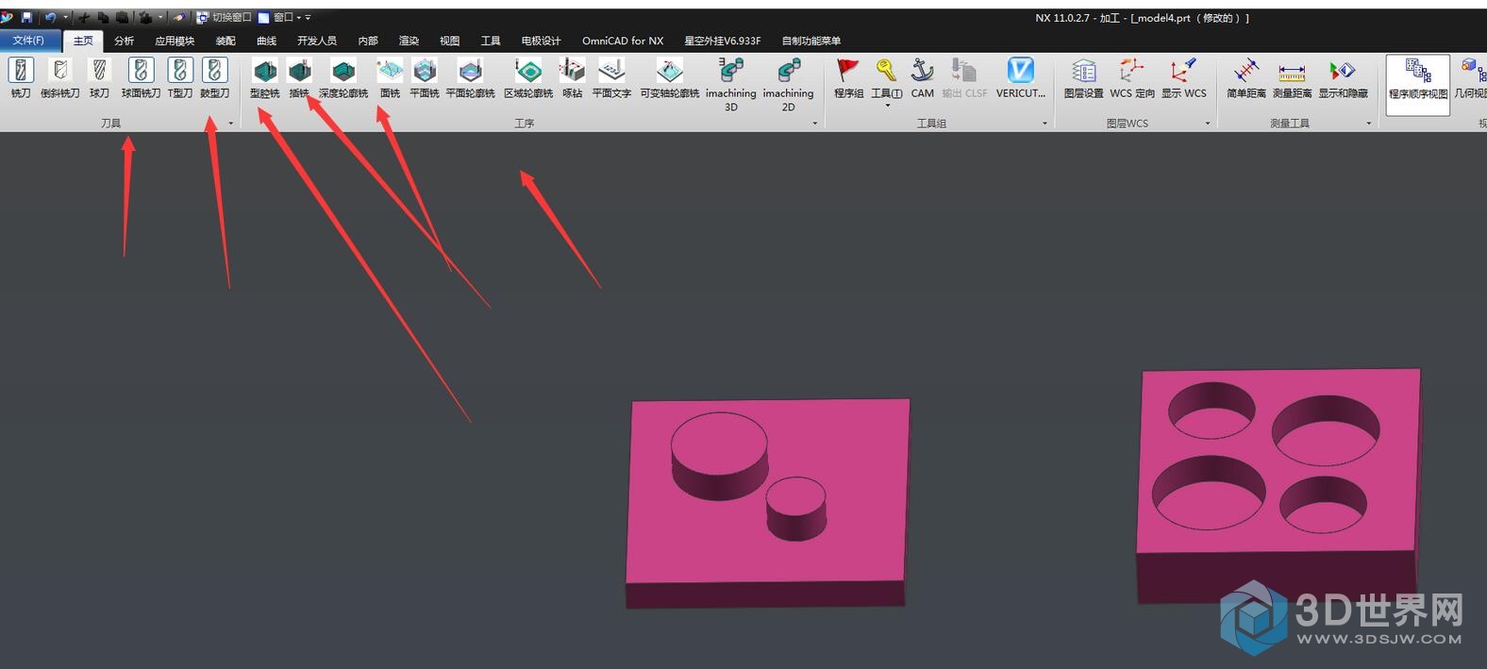Open the undo history dropdown arrow
Screen dimensions: 1487x669
pos(65,17)
